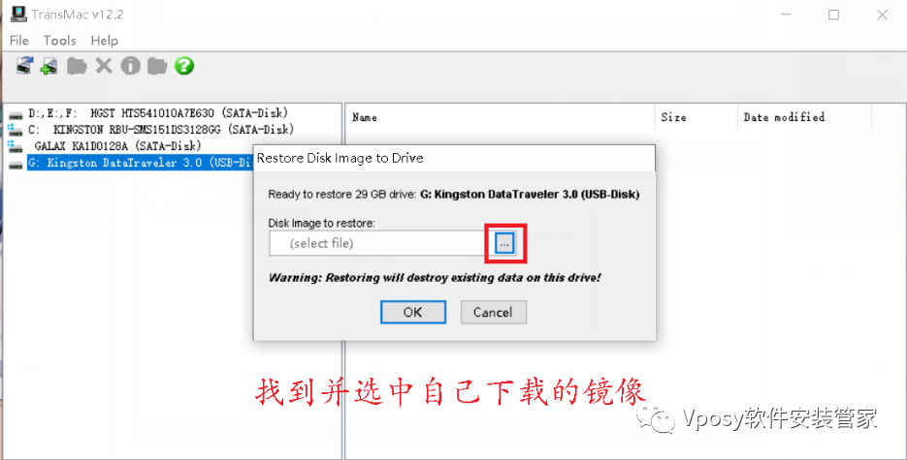The width and height of the screenshot is (907, 460).
Task: Click the grayed folder icon next to the X
Action: pyautogui.click(x=77, y=66)
